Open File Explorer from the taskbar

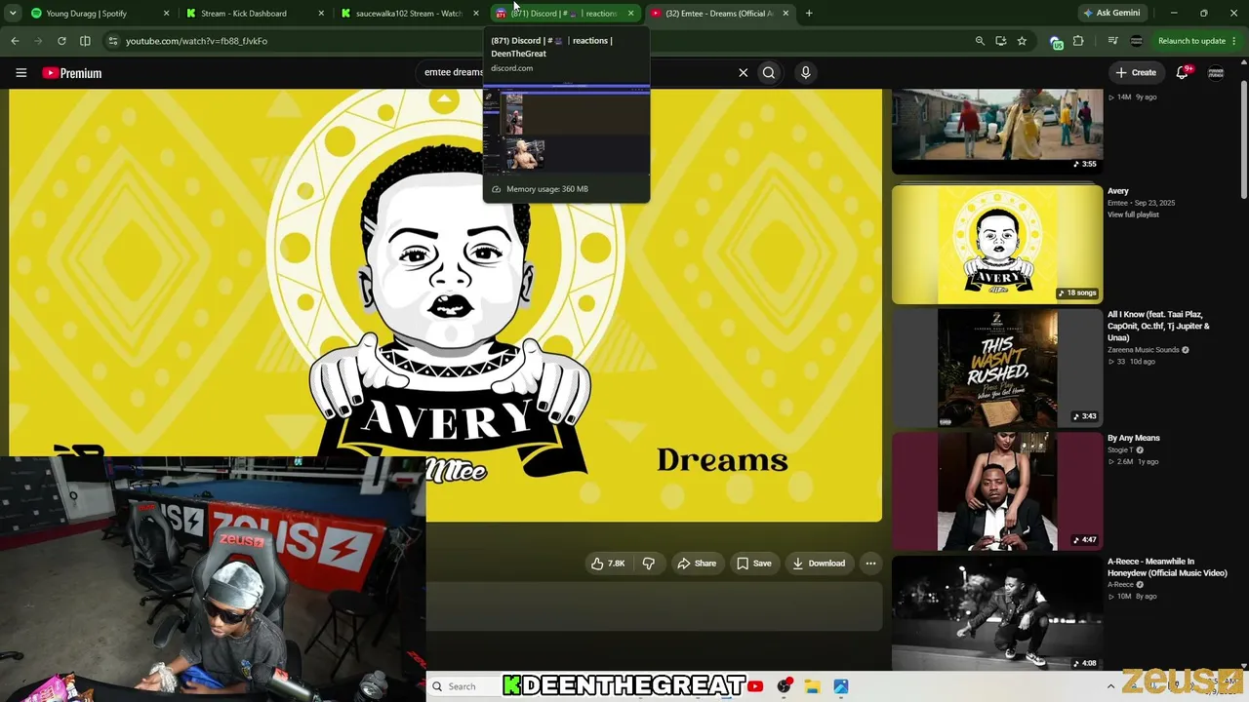pos(812,686)
